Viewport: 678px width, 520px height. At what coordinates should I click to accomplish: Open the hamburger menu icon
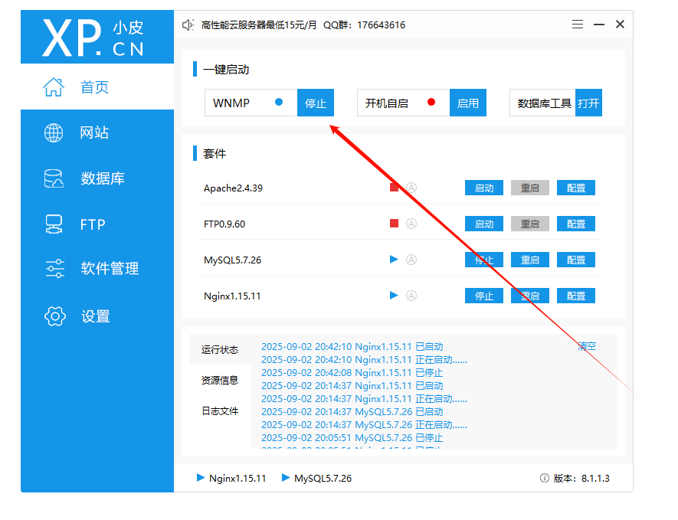click(578, 25)
